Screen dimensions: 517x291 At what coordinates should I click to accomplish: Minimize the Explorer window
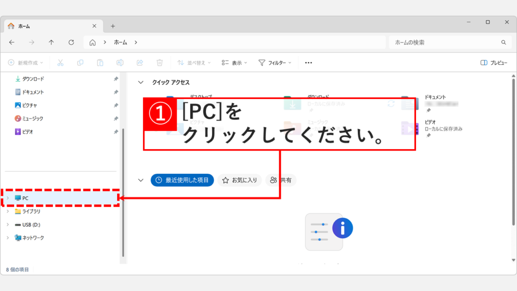click(x=469, y=22)
